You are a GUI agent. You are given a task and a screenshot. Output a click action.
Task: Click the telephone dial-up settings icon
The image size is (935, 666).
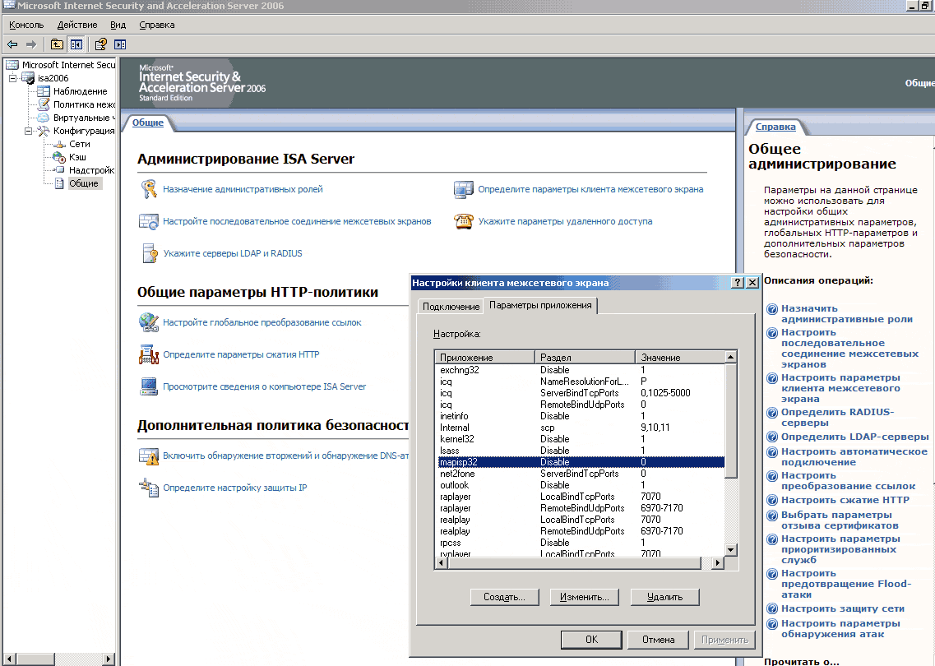463,221
